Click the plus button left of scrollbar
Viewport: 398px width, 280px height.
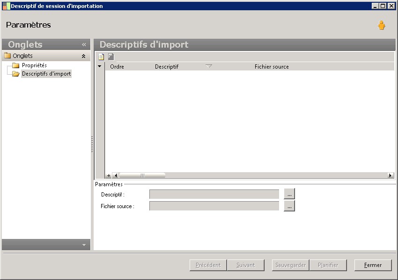coord(109,175)
